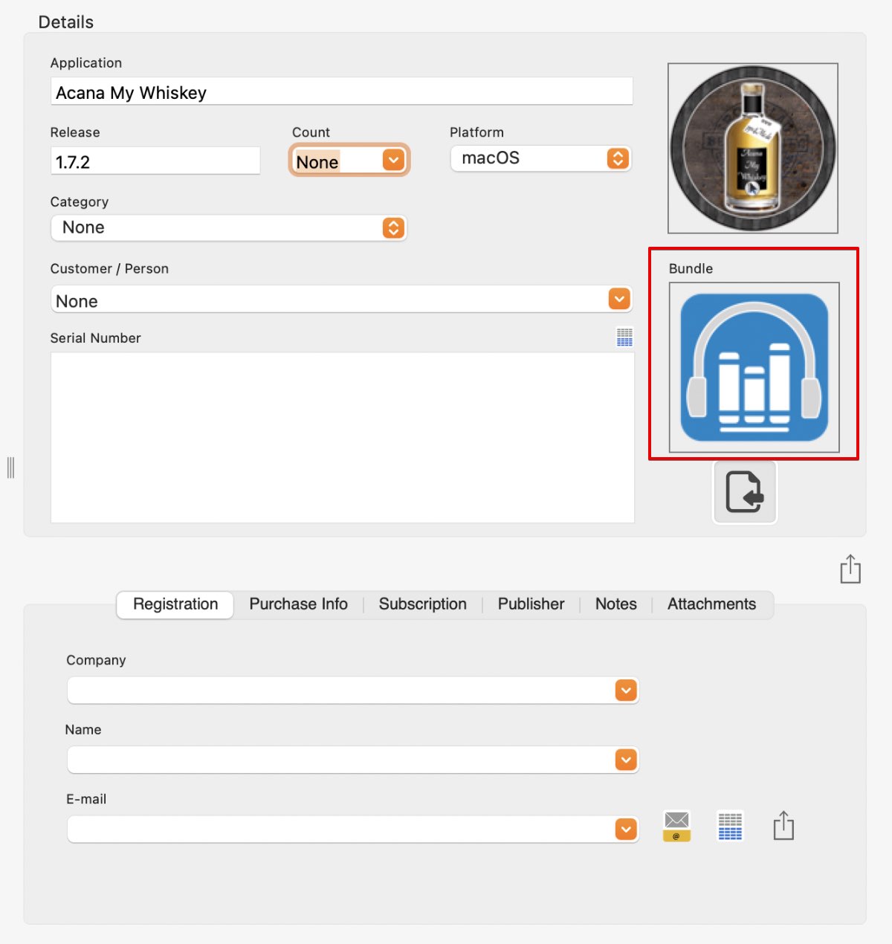Expand the Company combo box arrow
This screenshot has height=944, width=892.
coord(626,691)
